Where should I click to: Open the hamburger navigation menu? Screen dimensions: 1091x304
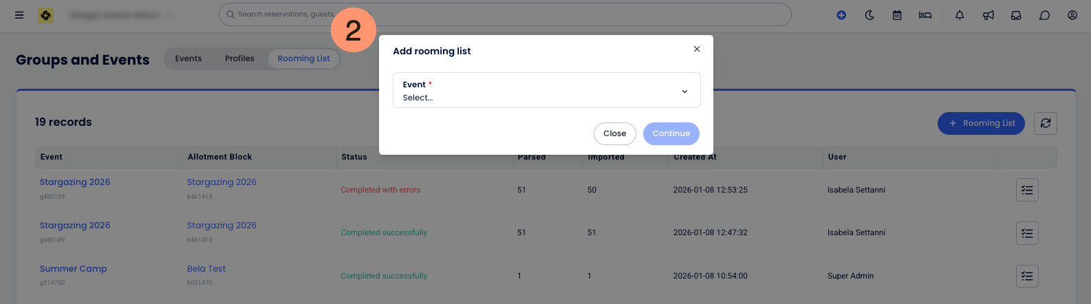19,14
